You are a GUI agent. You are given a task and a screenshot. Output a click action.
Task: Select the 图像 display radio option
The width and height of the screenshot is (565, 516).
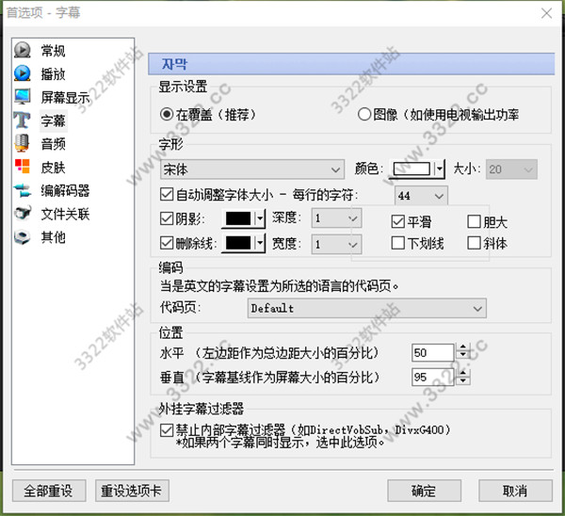tap(364, 115)
